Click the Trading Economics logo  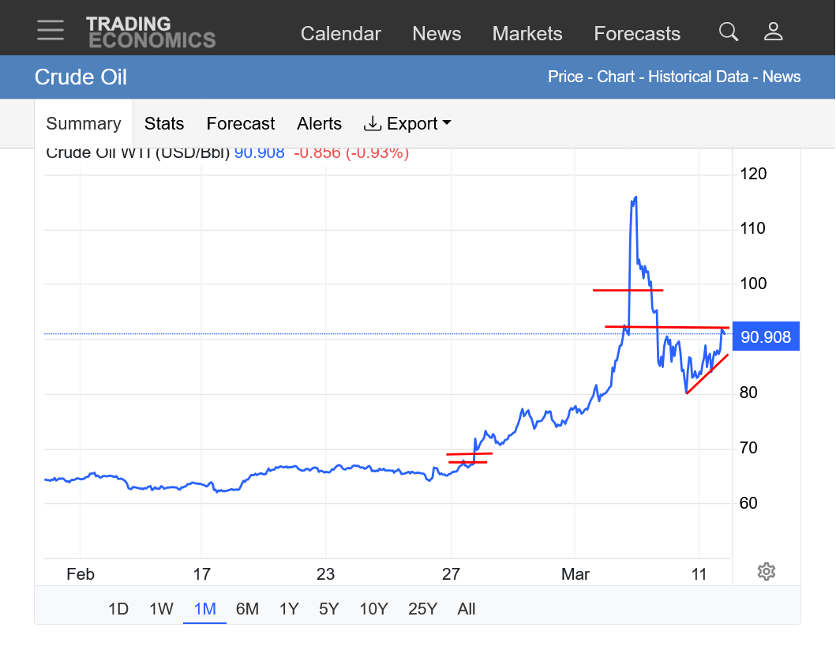coord(150,32)
